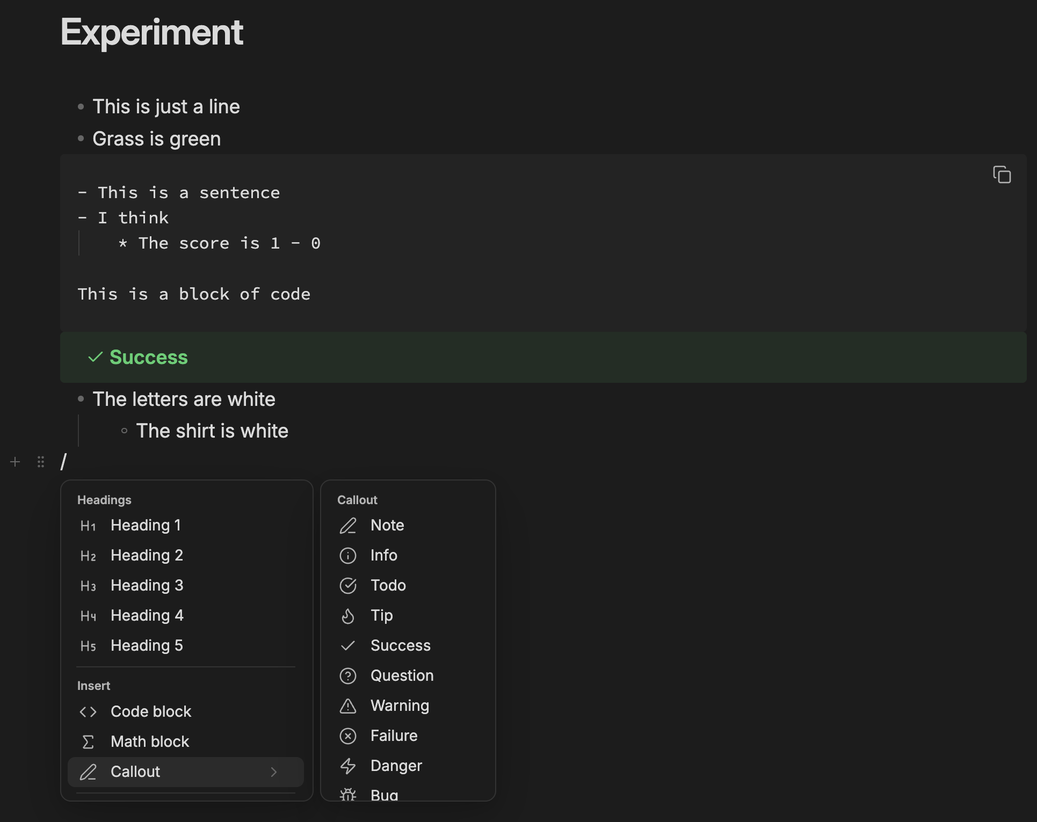Click the H3 icon beside Heading 3

coord(88,586)
